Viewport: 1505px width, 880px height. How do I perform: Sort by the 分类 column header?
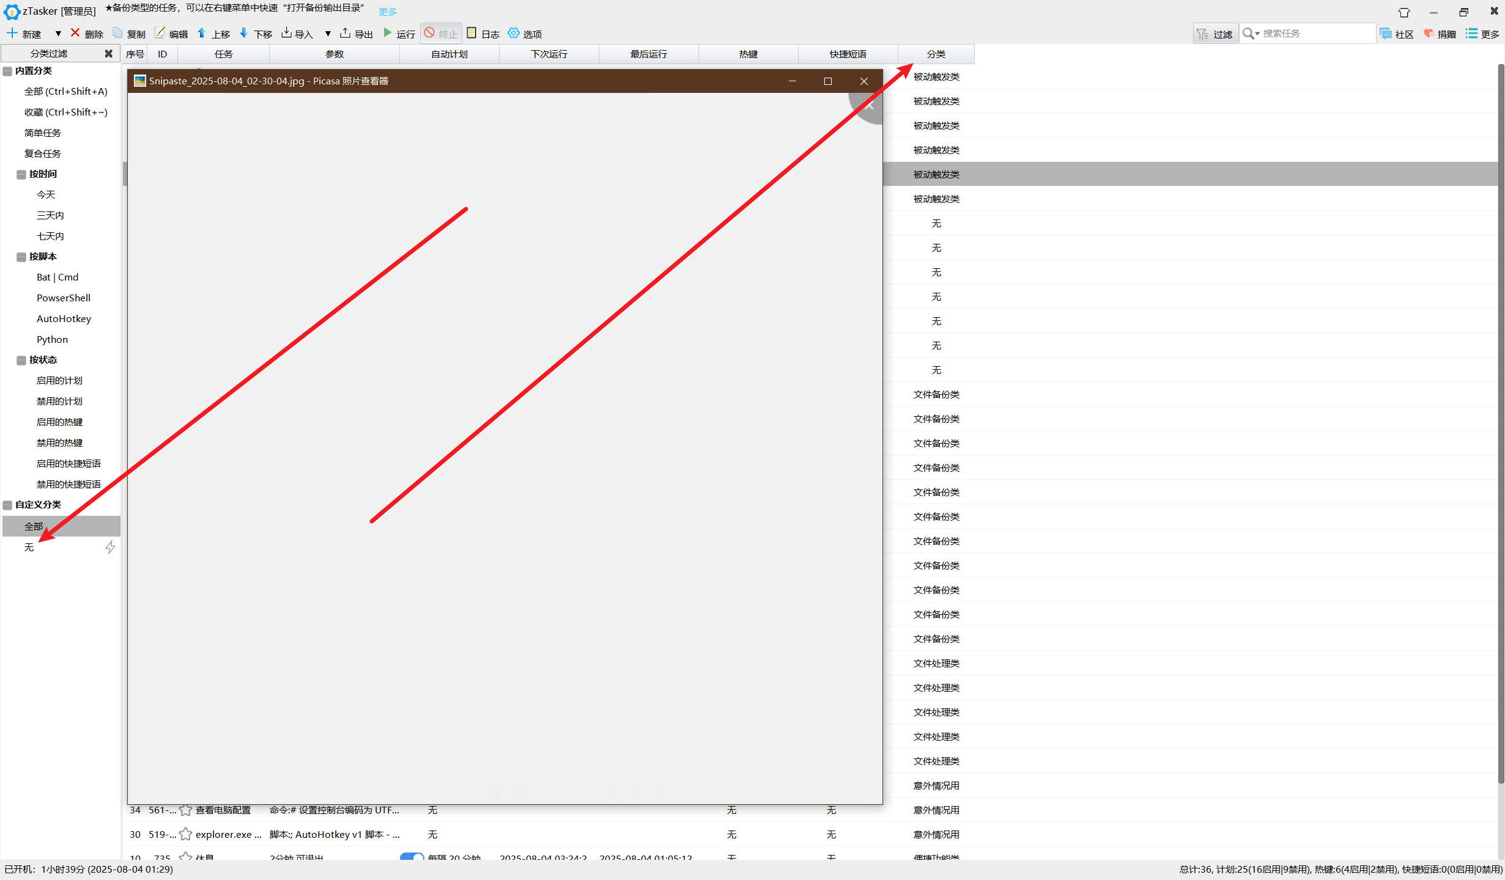(x=936, y=54)
